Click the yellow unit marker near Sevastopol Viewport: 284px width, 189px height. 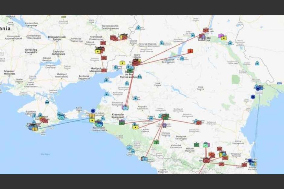point(35,129)
